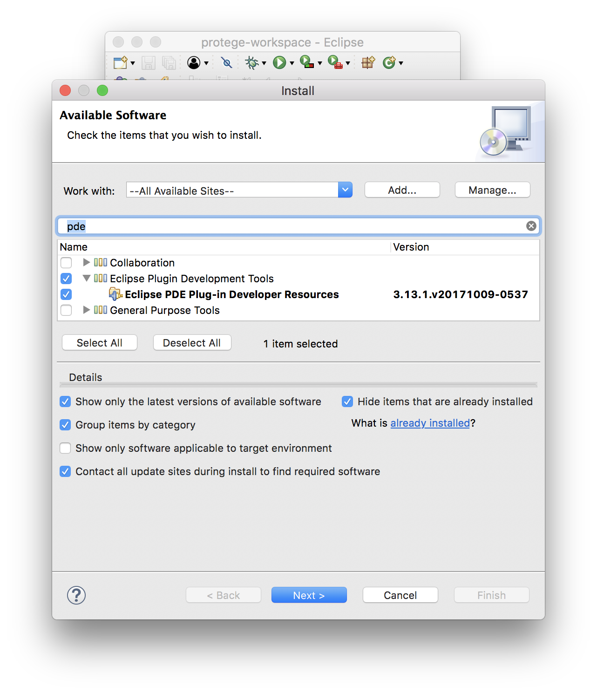Click the user profile icon in toolbar
Screen dimensions: 597x694
click(194, 62)
